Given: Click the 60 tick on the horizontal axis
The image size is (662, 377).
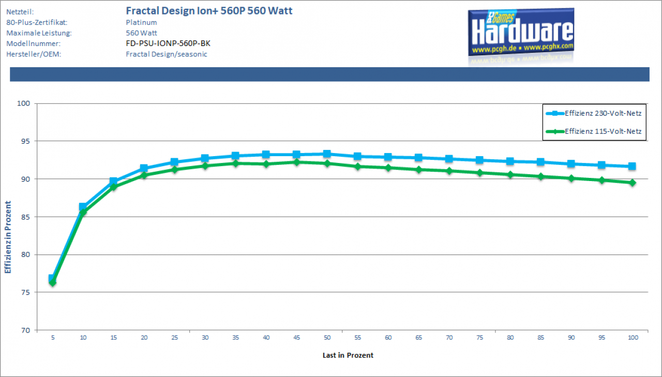Looking at the screenshot, I should click(388, 338).
